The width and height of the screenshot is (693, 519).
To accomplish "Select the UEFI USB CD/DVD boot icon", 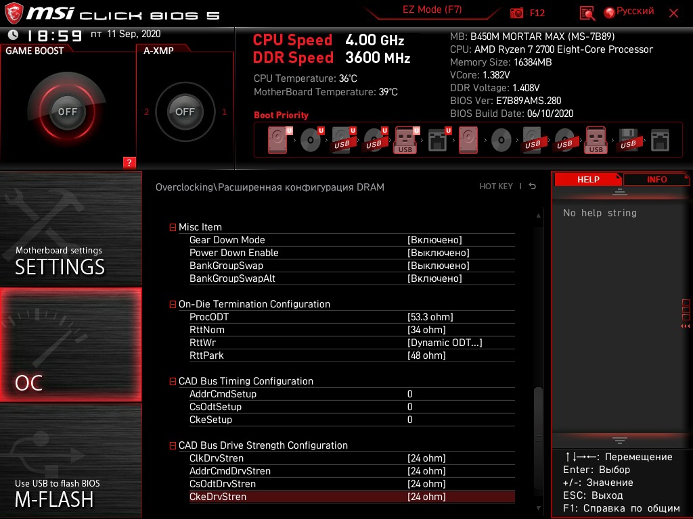I will point(375,140).
